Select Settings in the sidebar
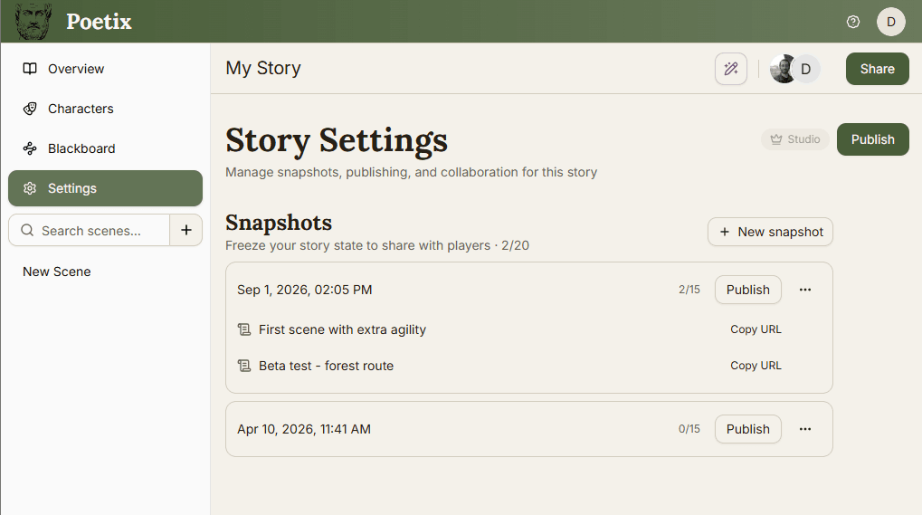 pyautogui.click(x=105, y=188)
